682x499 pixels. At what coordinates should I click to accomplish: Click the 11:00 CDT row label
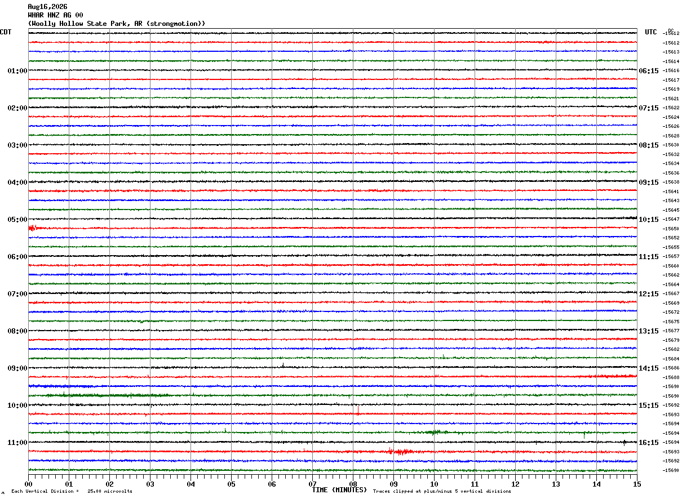point(17,443)
